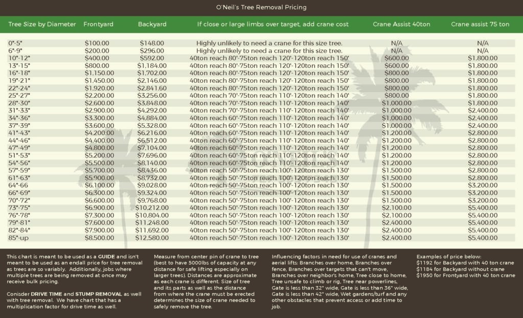
Task: Click backyard price $148.00
Action: pyautogui.click(x=152, y=43)
